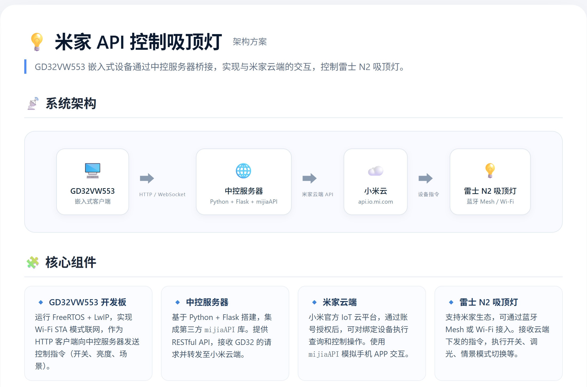This screenshot has height=387, width=587.
Task: Click the 中控服务器 label above Python + Flask + mijiaAPI
Action: (244, 191)
